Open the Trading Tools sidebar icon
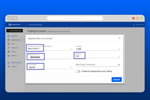 pos(8,47)
